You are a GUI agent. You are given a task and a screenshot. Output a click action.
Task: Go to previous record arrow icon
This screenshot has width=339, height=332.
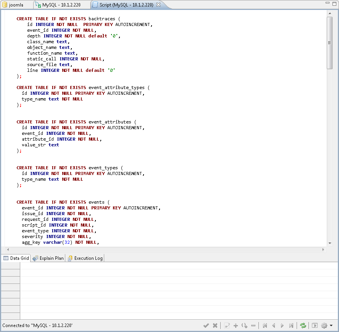[x=273, y=325]
